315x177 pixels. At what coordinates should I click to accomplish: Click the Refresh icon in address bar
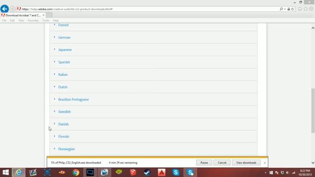(292, 9)
